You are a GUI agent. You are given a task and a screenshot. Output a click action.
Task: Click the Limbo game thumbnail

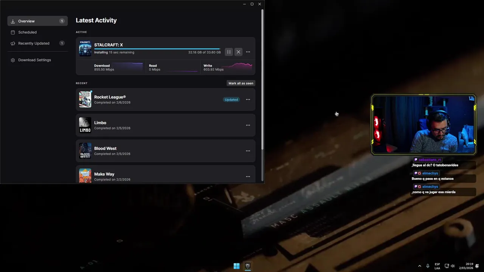click(x=85, y=125)
